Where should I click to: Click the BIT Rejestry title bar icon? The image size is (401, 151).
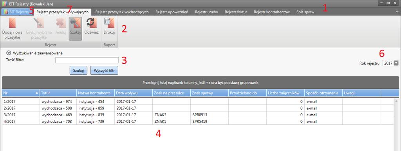[4, 4]
